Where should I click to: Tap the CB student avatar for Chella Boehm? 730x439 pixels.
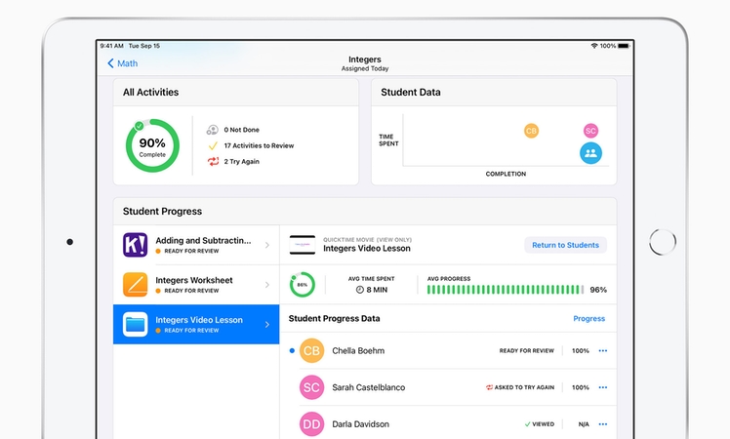coord(311,351)
